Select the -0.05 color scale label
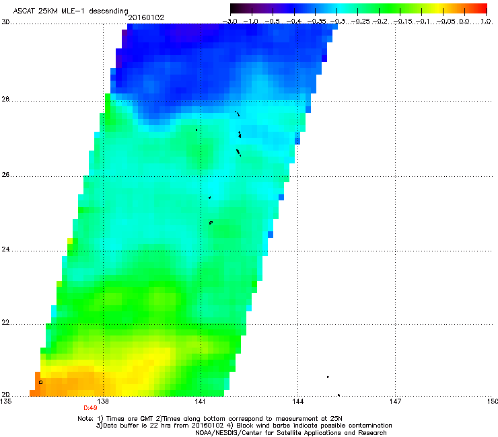The image size is (498, 437). click(x=446, y=22)
